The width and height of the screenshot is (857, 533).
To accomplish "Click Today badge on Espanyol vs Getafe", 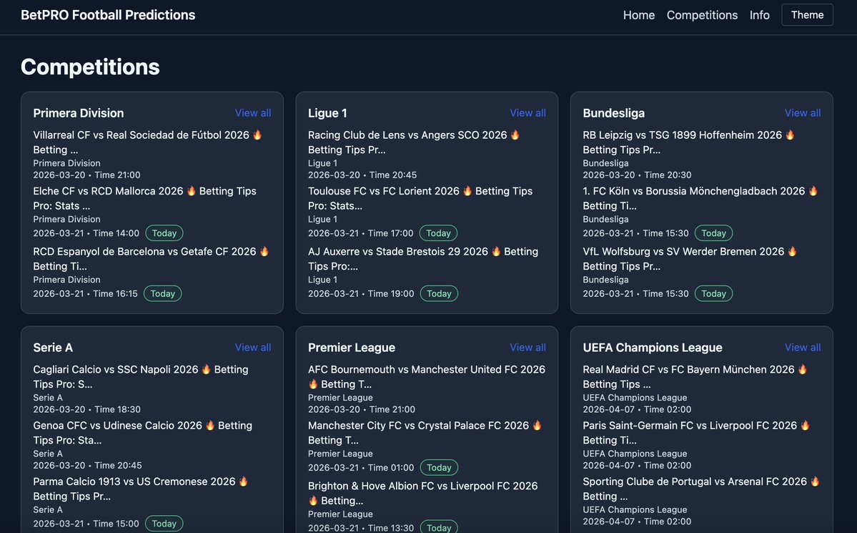I will coord(162,293).
